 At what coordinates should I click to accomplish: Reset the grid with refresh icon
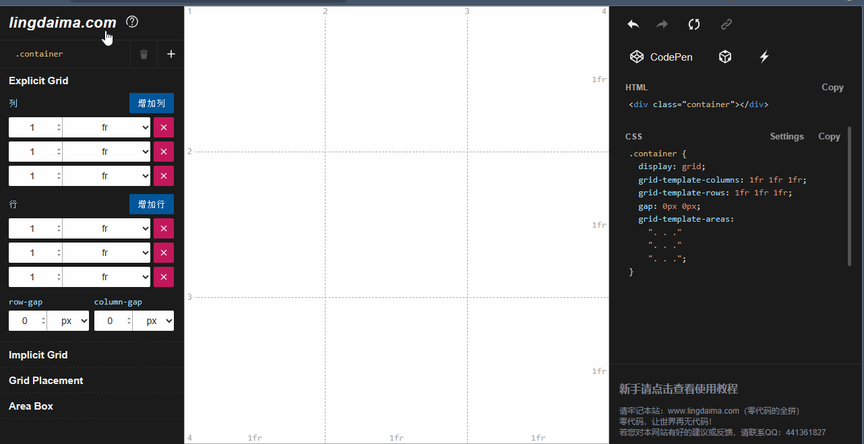(694, 24)
